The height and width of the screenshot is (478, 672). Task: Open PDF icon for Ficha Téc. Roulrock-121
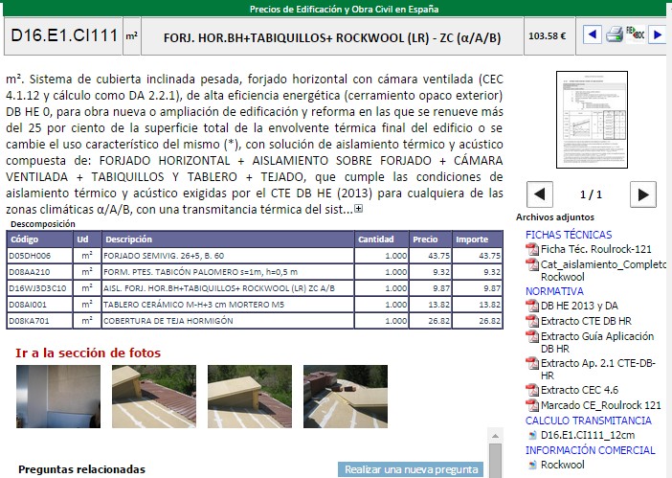coord(532,249)
